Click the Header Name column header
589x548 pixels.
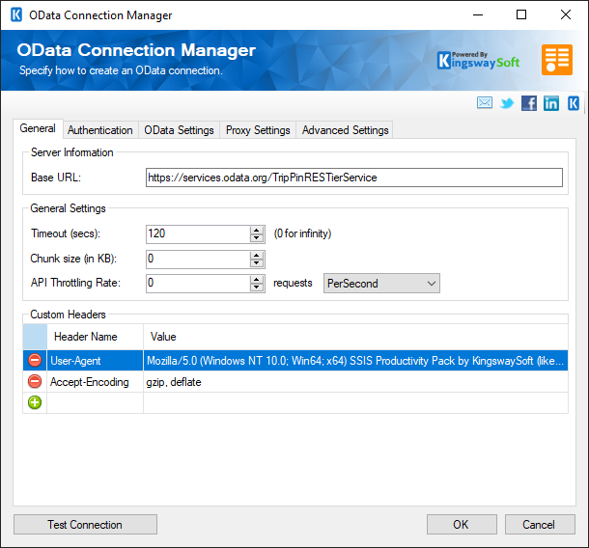coord(95,337)
